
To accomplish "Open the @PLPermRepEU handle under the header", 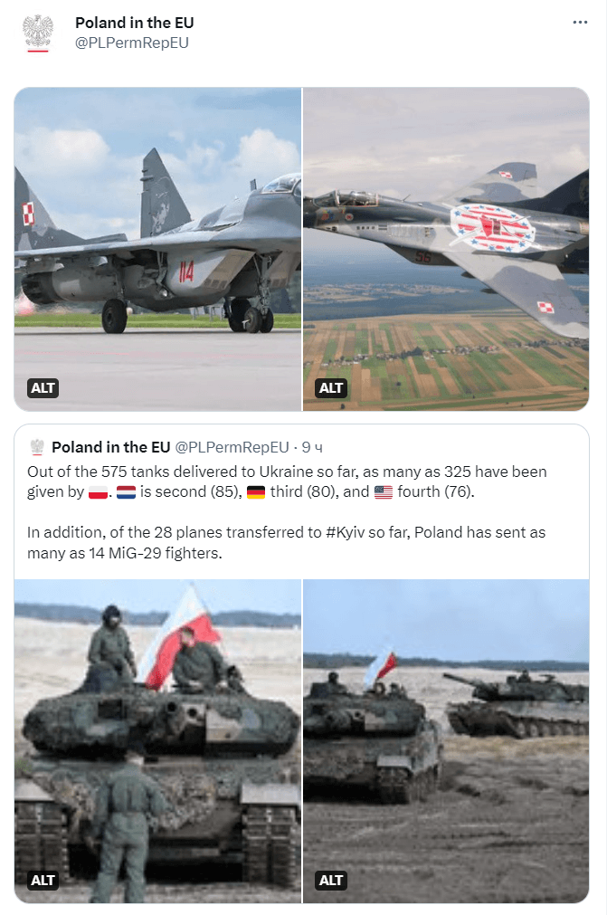I will (x=132, y=43).
